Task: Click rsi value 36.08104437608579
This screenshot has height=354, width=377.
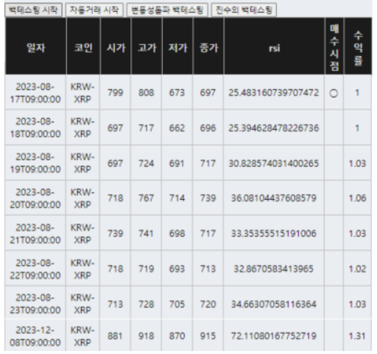Action: [274, 198]
